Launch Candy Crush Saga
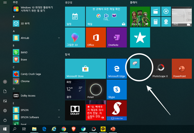The height and width of the screenshot is (133, 194). 37,74
